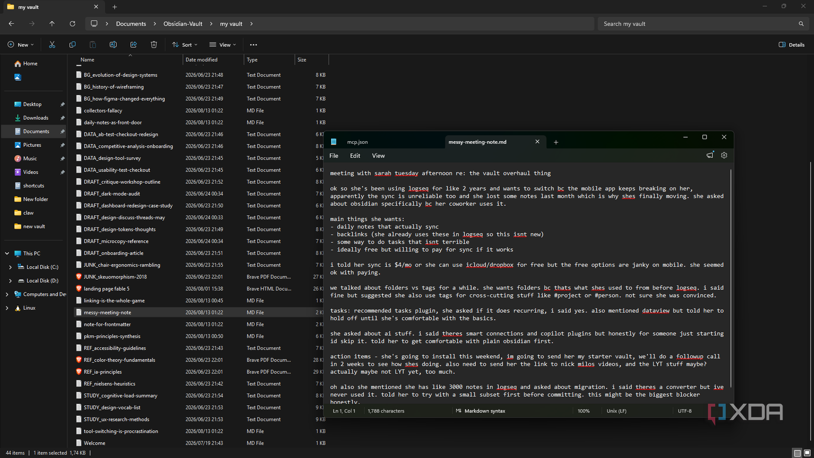Open the See more ellipsis menu in Explorer
Image resolution: width=814 pixels, height=458 pixels.
click(254, 45)
